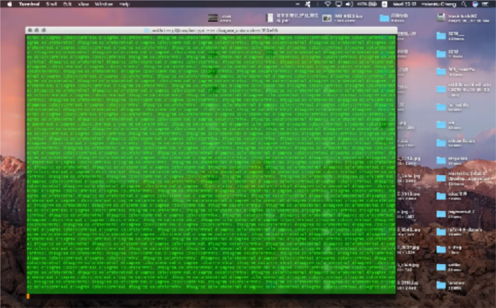Screen dimensions: 496x308
Task: Close the Terminal window with red button
Action: coord(30,31)
